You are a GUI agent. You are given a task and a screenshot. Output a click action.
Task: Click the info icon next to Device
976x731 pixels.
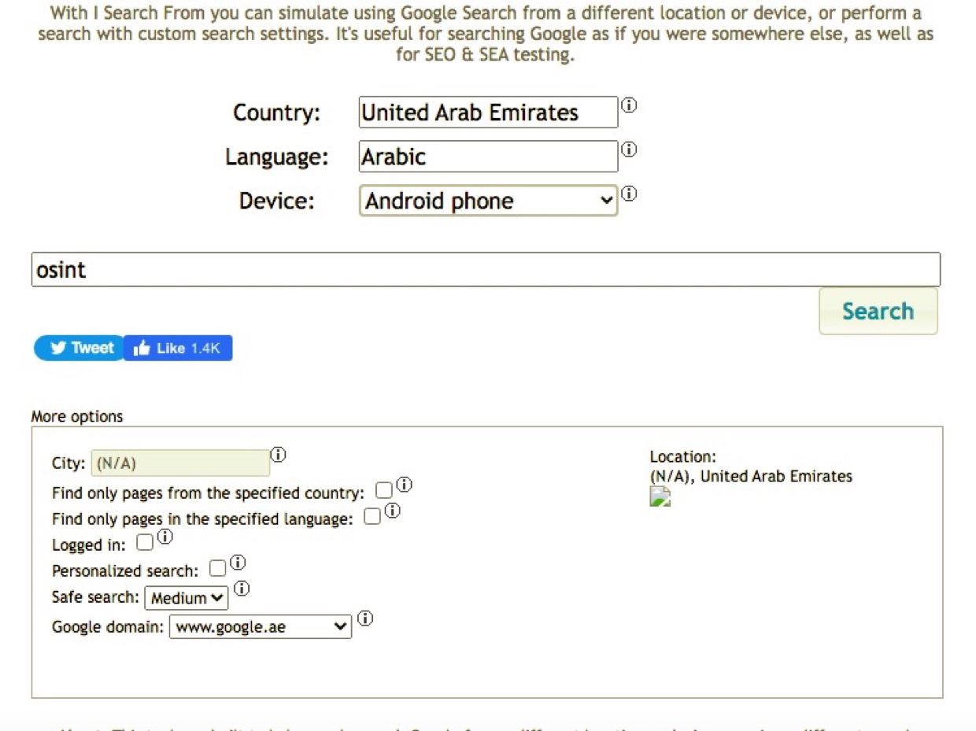(629, 193)
